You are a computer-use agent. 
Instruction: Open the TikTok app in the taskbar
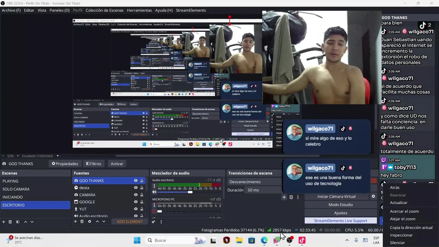click(302, 240)
